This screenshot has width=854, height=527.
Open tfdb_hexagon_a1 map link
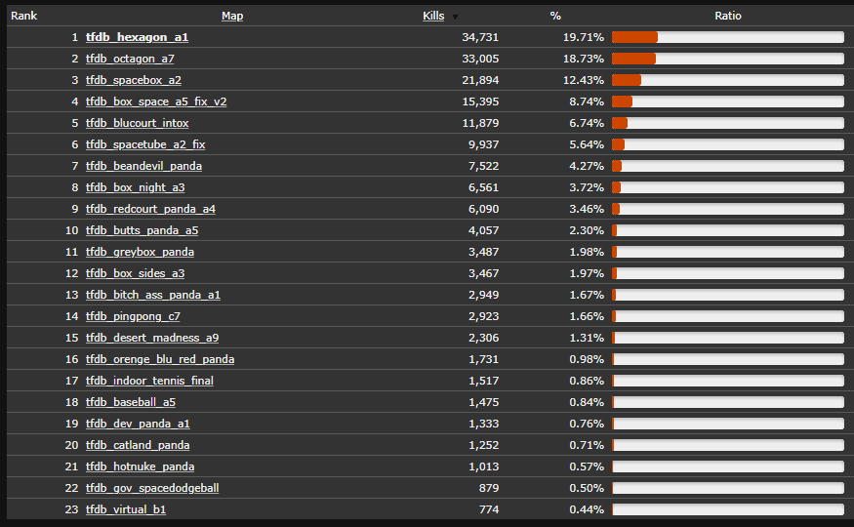[x=137, y=37]
